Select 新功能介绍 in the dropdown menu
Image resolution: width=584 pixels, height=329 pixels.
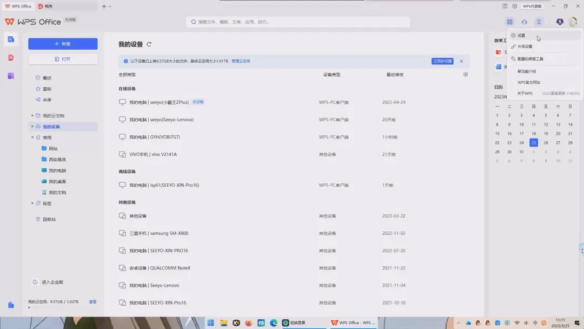pyautogui.click(x=544, y=71)
